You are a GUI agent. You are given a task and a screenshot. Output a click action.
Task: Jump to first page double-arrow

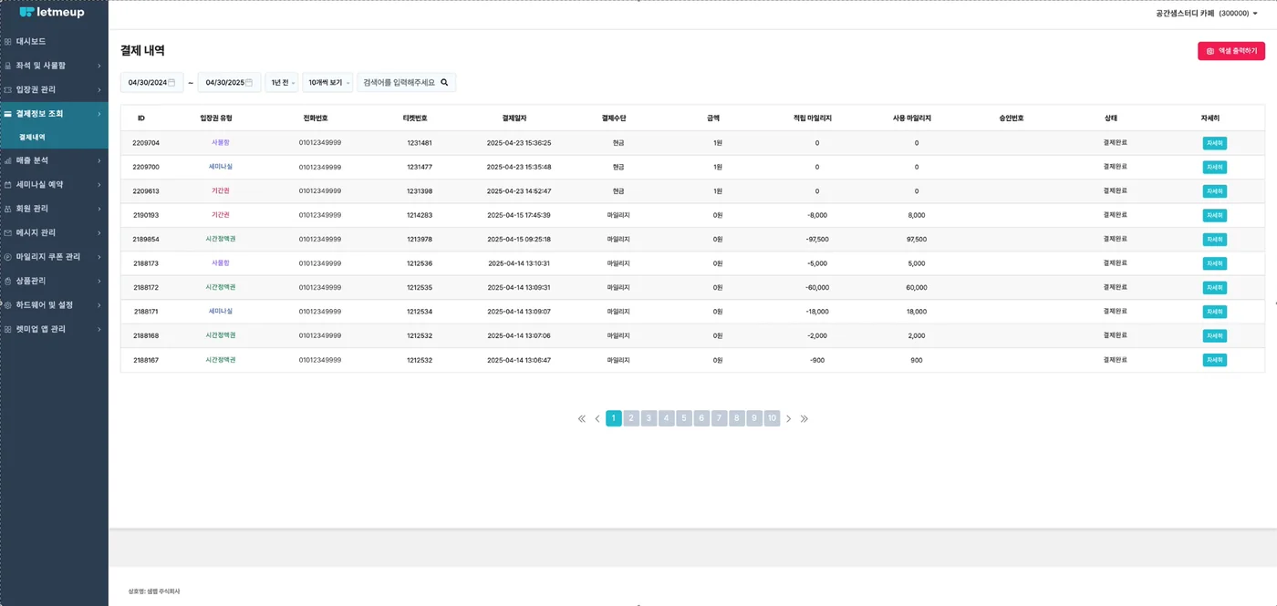582,418
